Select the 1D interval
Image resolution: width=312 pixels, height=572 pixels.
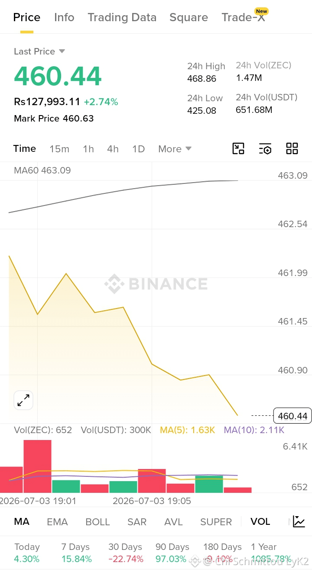tap(138, 149)
